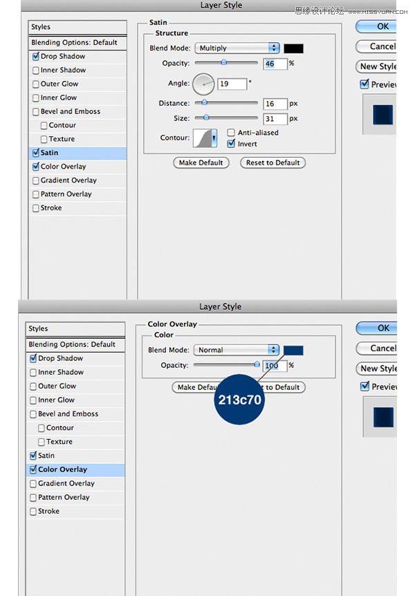Enable Inner Shadow in the Satin dialog
Viewport: 415px width, 596px height.
(36, 71)
